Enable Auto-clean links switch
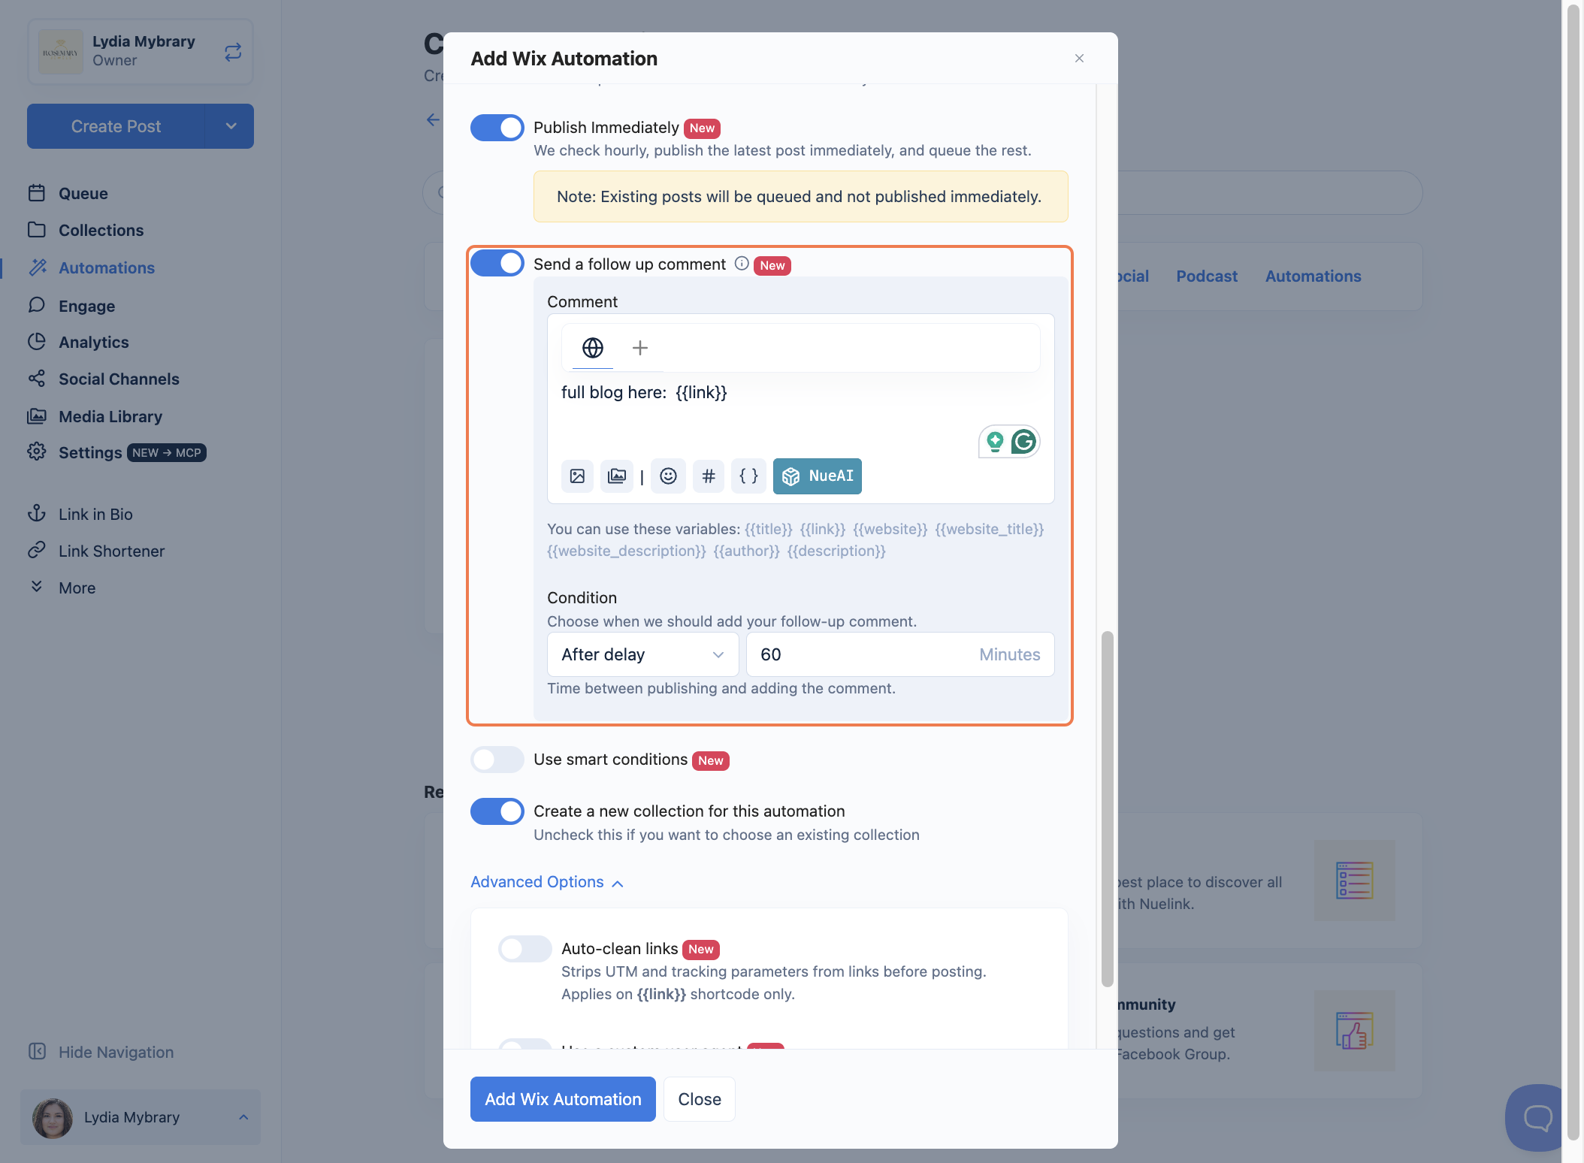The width and height of the screenshot is (1584, 1163). point(524,949)
